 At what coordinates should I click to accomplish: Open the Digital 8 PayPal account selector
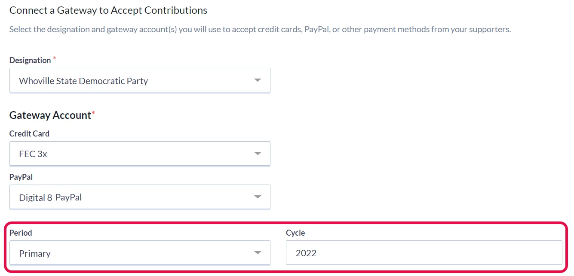pos(140,197)
